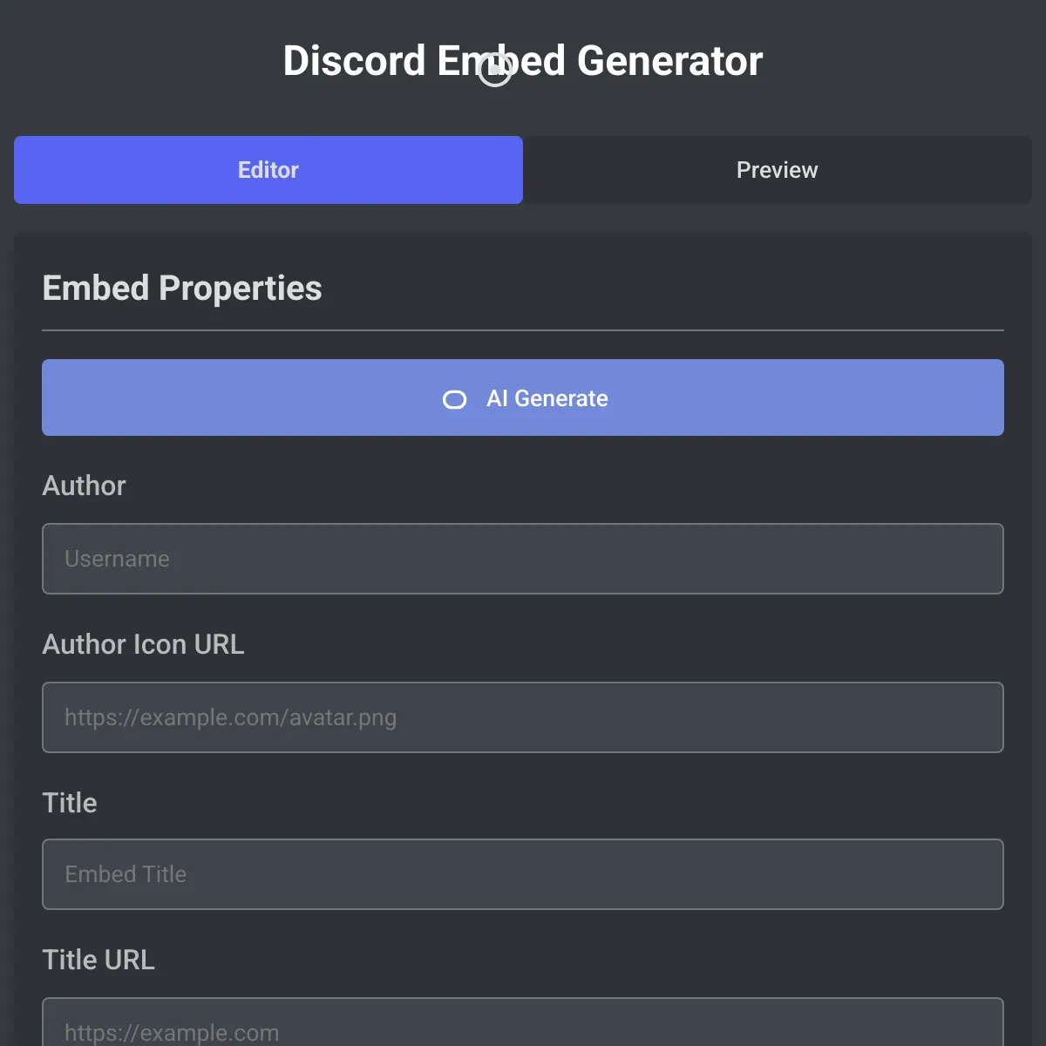Click the oval icon inside AI Generate button
Image resolution: width=1046 pixels, height=1046 pixels.
point(455,399)
